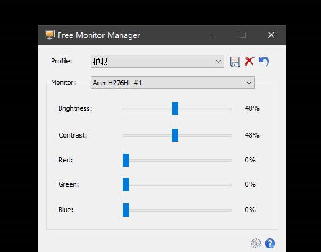Expand the Profile dropdown arrow
The width and height of the screenshot is (321, 252).
click(x=219, y=62)
